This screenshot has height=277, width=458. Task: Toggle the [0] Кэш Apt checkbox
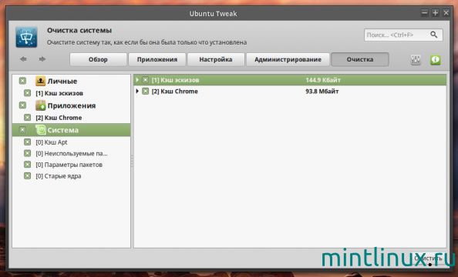pyautogui.click(x=27, y=142)
